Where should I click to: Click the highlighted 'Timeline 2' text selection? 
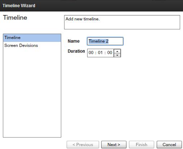98,41
